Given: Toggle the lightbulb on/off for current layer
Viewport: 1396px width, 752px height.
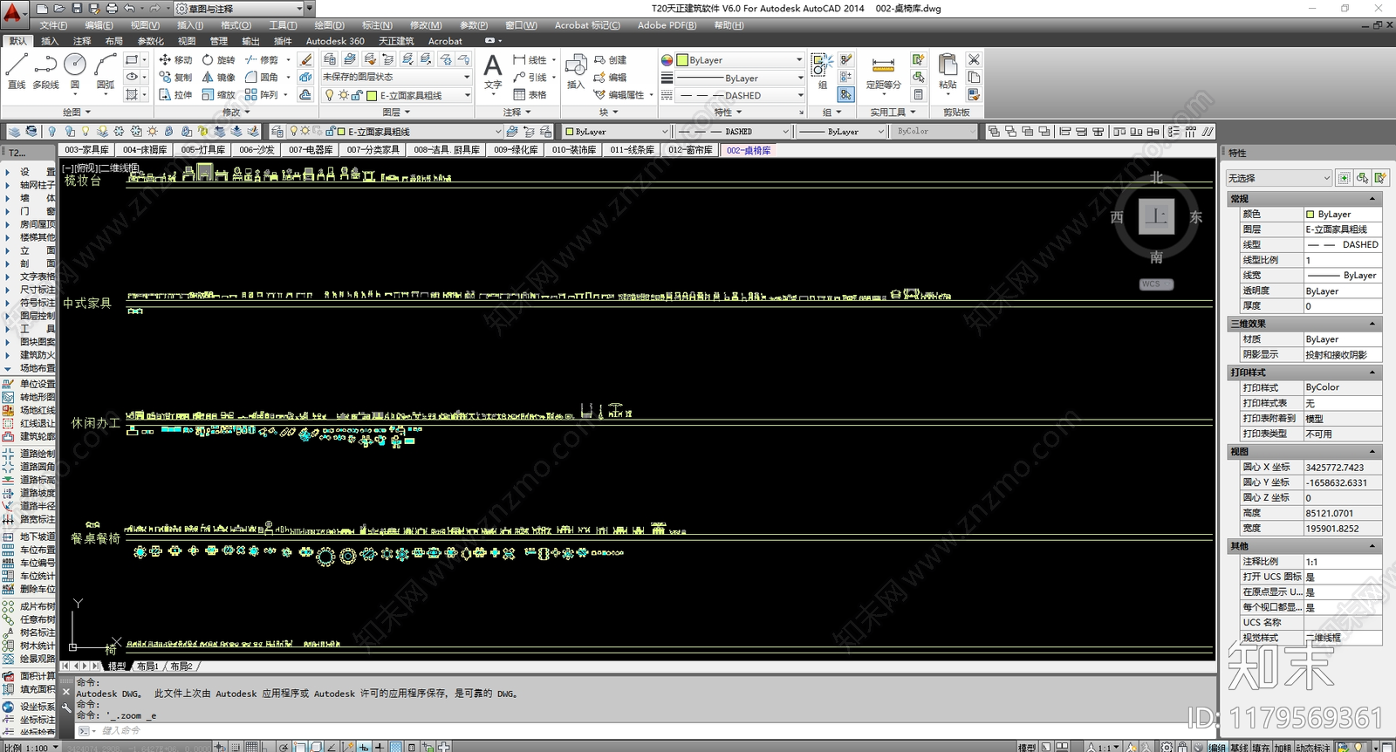Looking at the screenshot, I should click(329, 95).
